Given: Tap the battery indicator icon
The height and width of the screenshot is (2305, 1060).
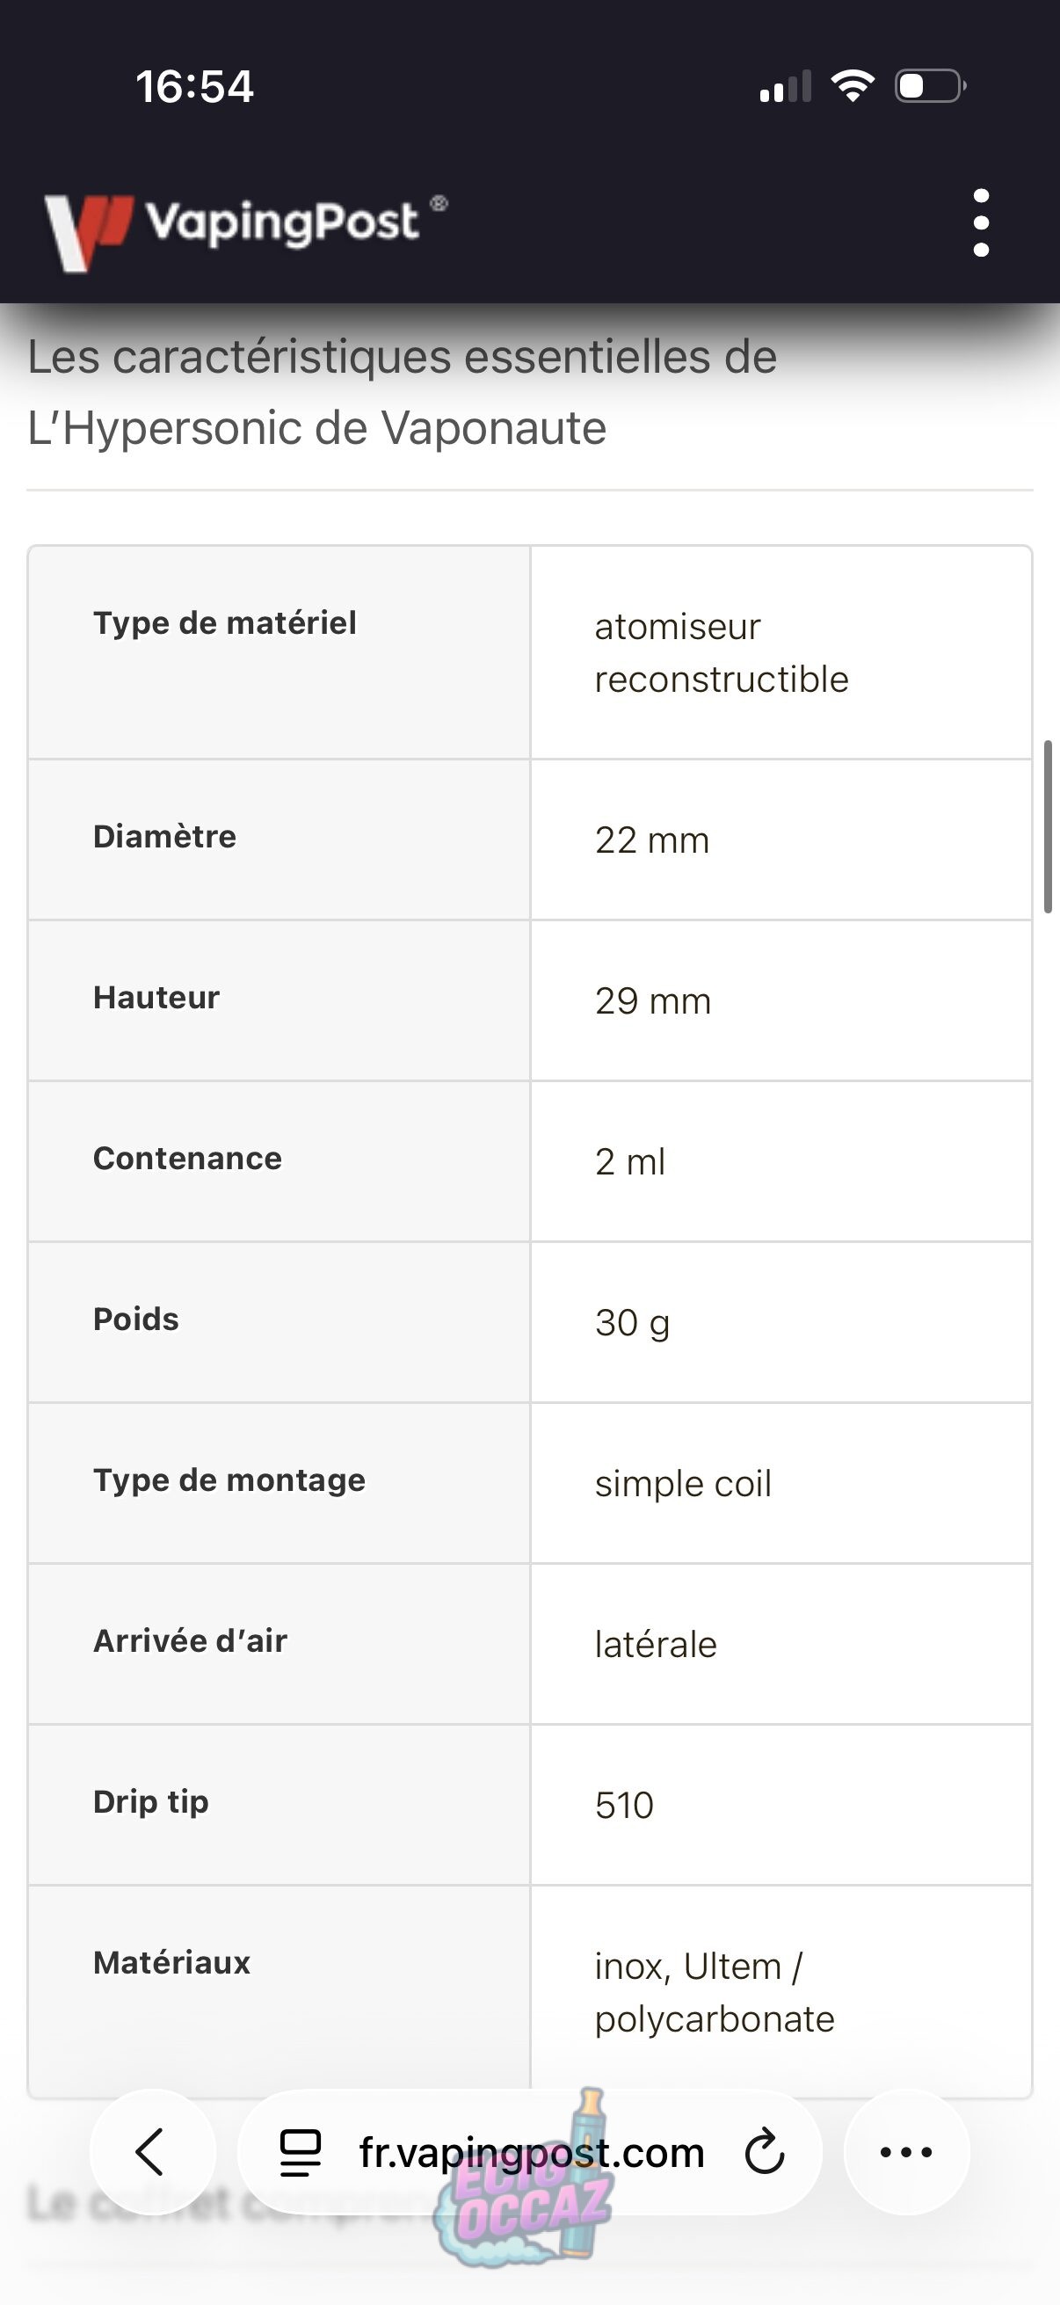Looking at the screenshot, I should tap(930, 86).
